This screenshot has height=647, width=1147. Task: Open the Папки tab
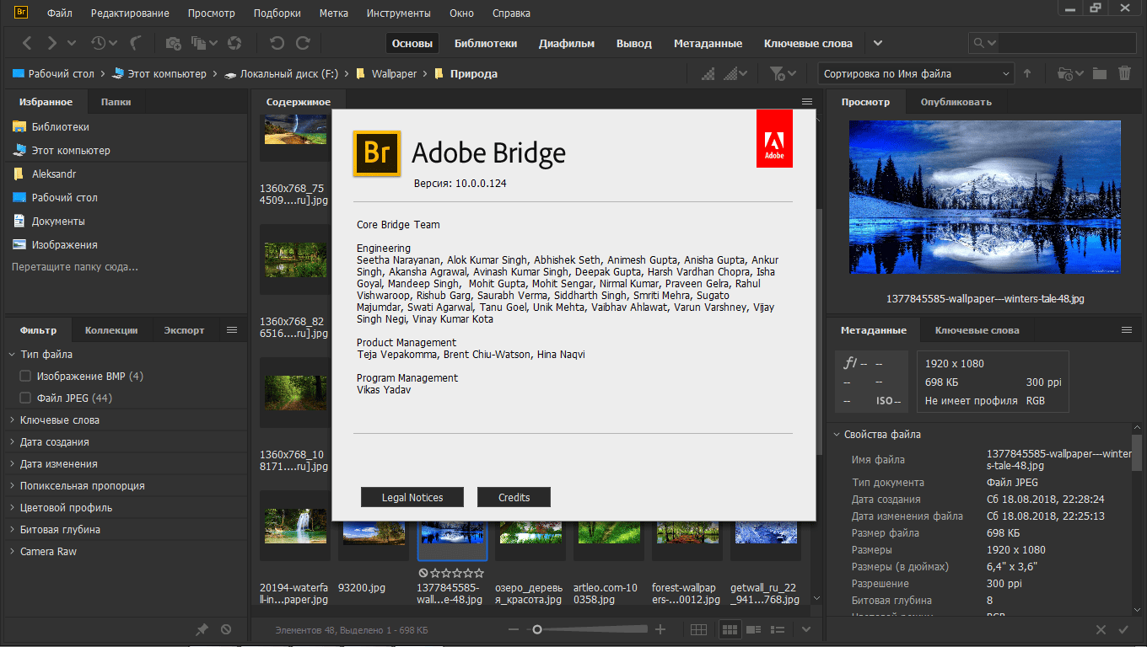[x=116, y=102]
